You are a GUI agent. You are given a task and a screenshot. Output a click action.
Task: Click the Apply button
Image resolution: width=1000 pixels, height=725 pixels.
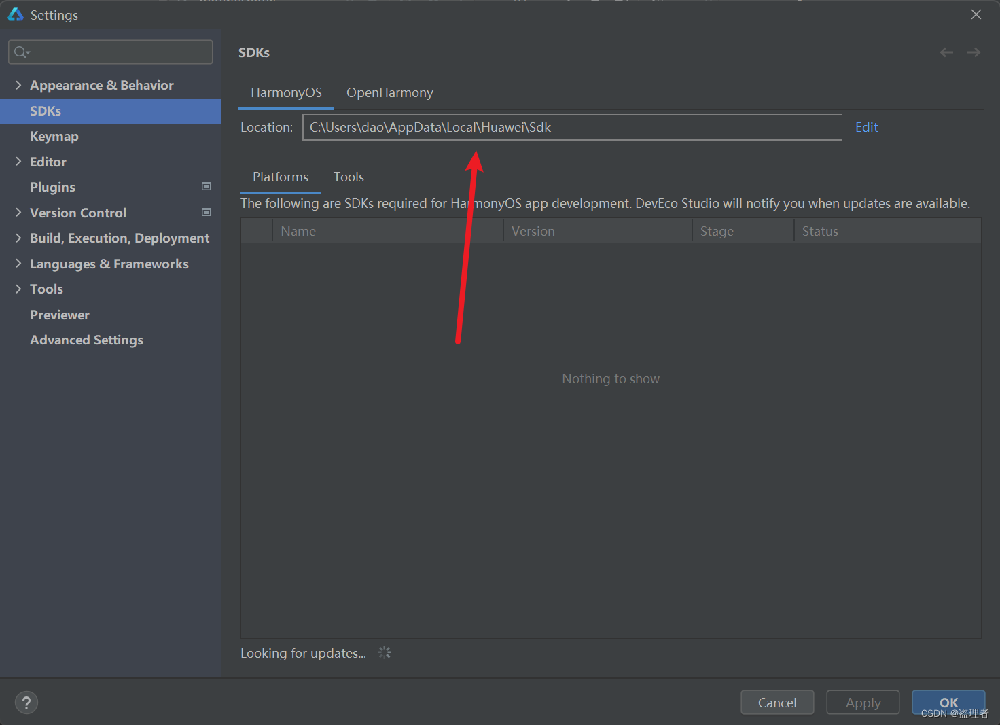(x=863, y=703)
